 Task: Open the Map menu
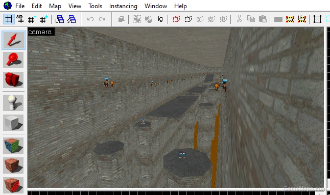[x=55, y=6]
